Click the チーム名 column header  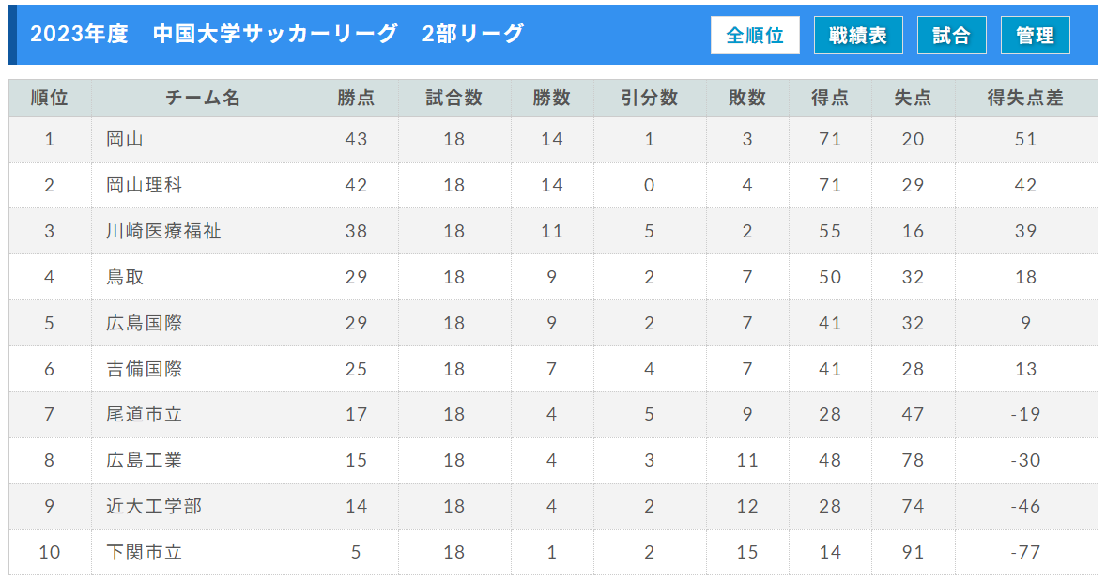tap(203, 98)
